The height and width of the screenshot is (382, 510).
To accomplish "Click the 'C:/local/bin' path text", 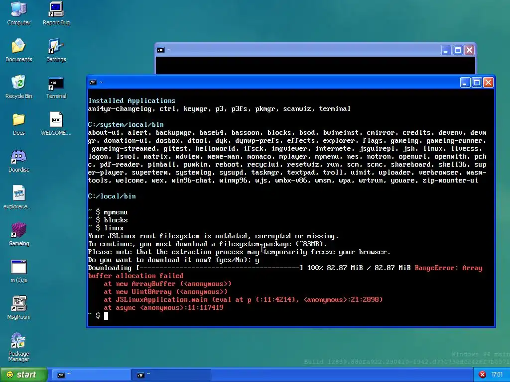I will coord(112,196).
